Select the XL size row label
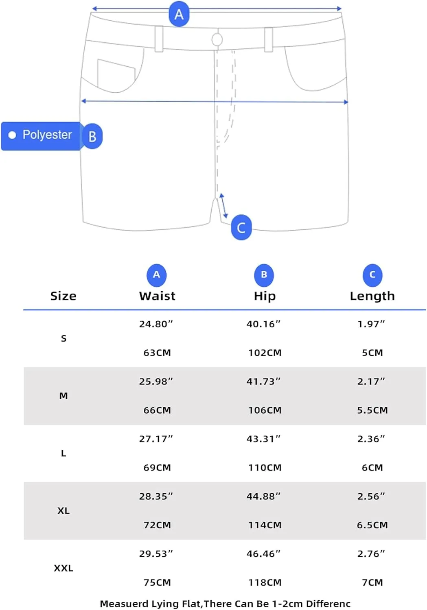 [64, 511]
